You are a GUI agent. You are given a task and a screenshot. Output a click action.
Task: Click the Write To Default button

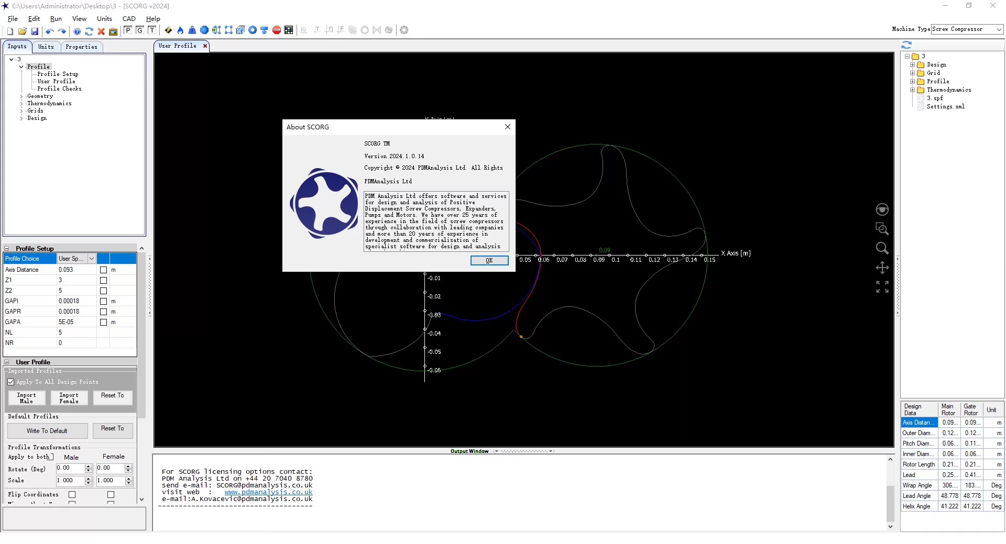click(x=47, y=431)
